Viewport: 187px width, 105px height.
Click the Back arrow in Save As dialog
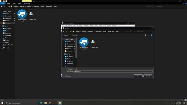[64, 32]
